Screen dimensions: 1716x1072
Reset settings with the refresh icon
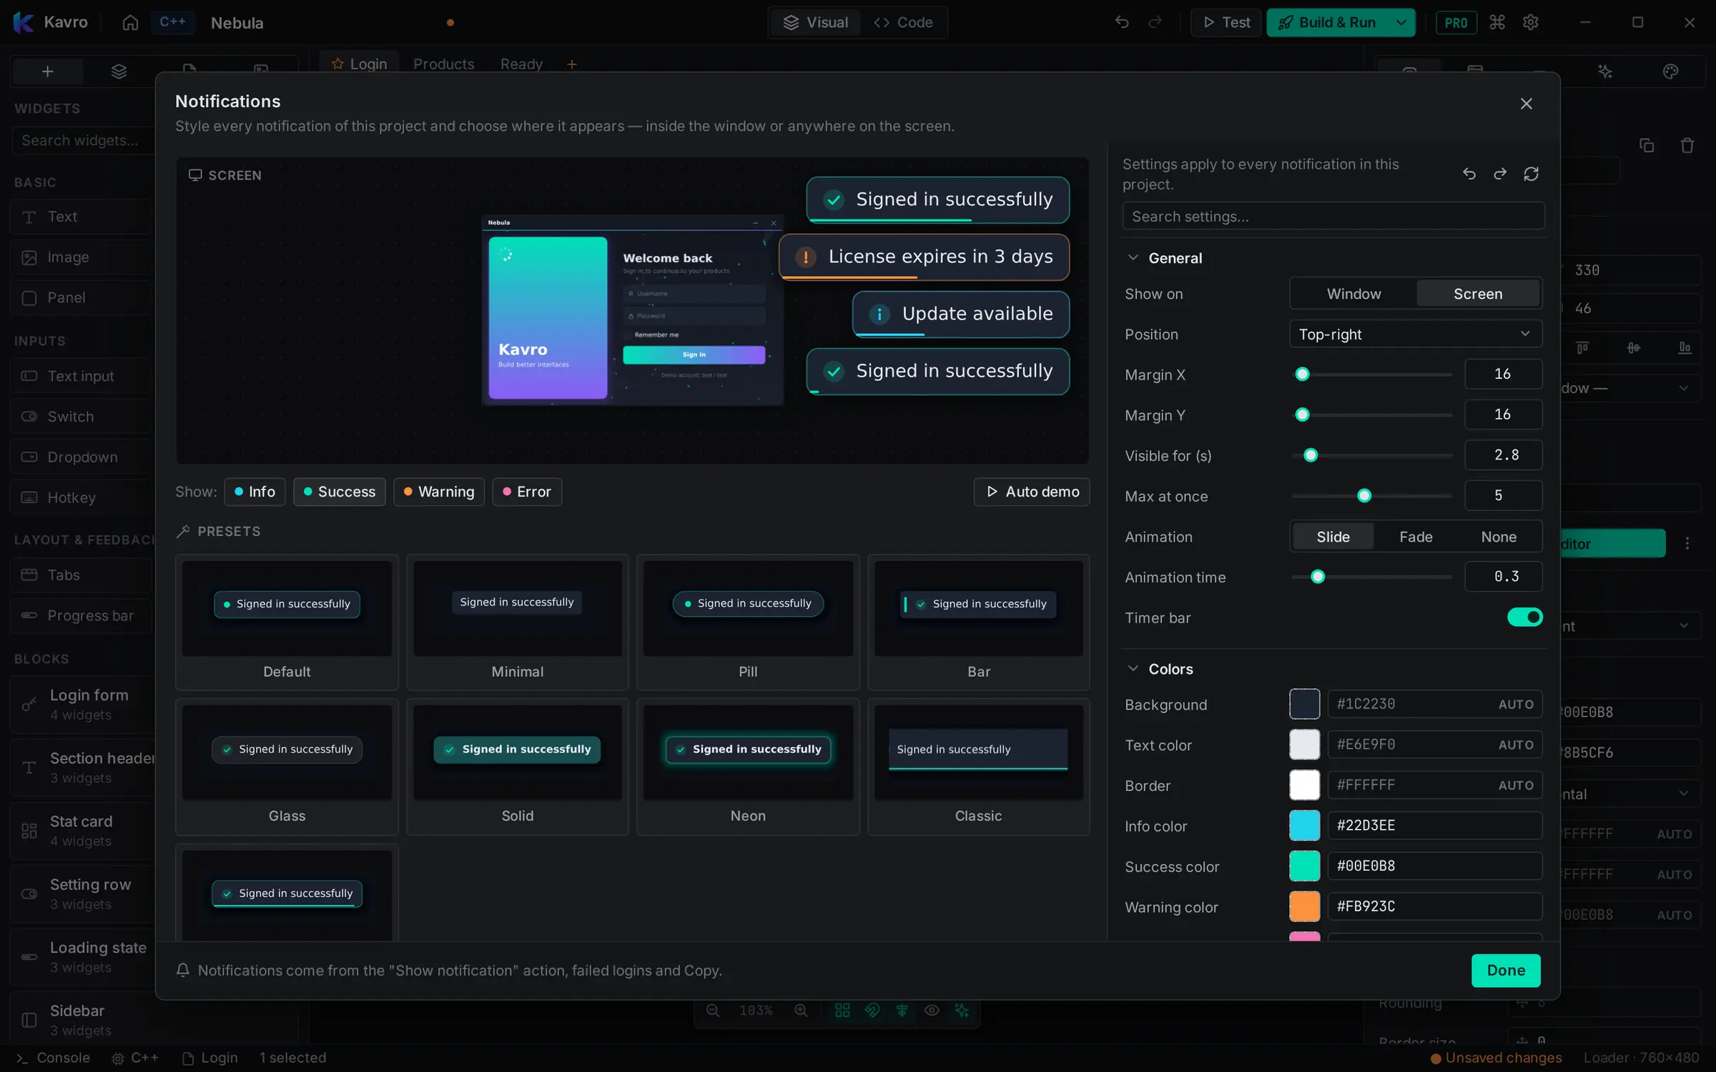point(1531,174)
